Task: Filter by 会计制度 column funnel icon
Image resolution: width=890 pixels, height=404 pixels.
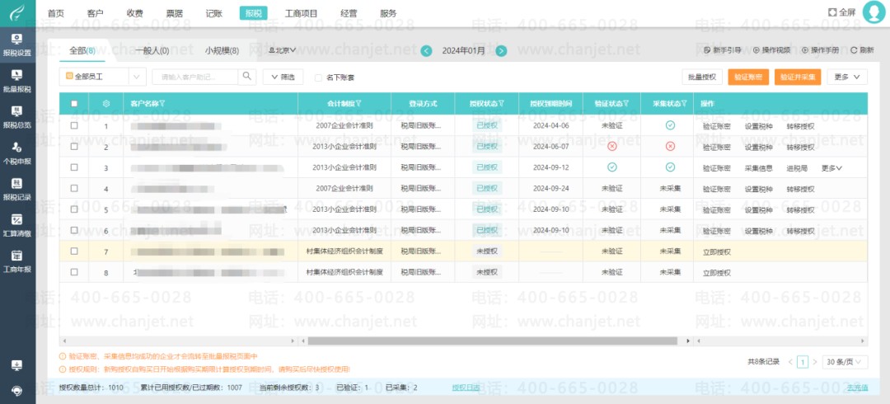Action: click(x=358, y=103)
